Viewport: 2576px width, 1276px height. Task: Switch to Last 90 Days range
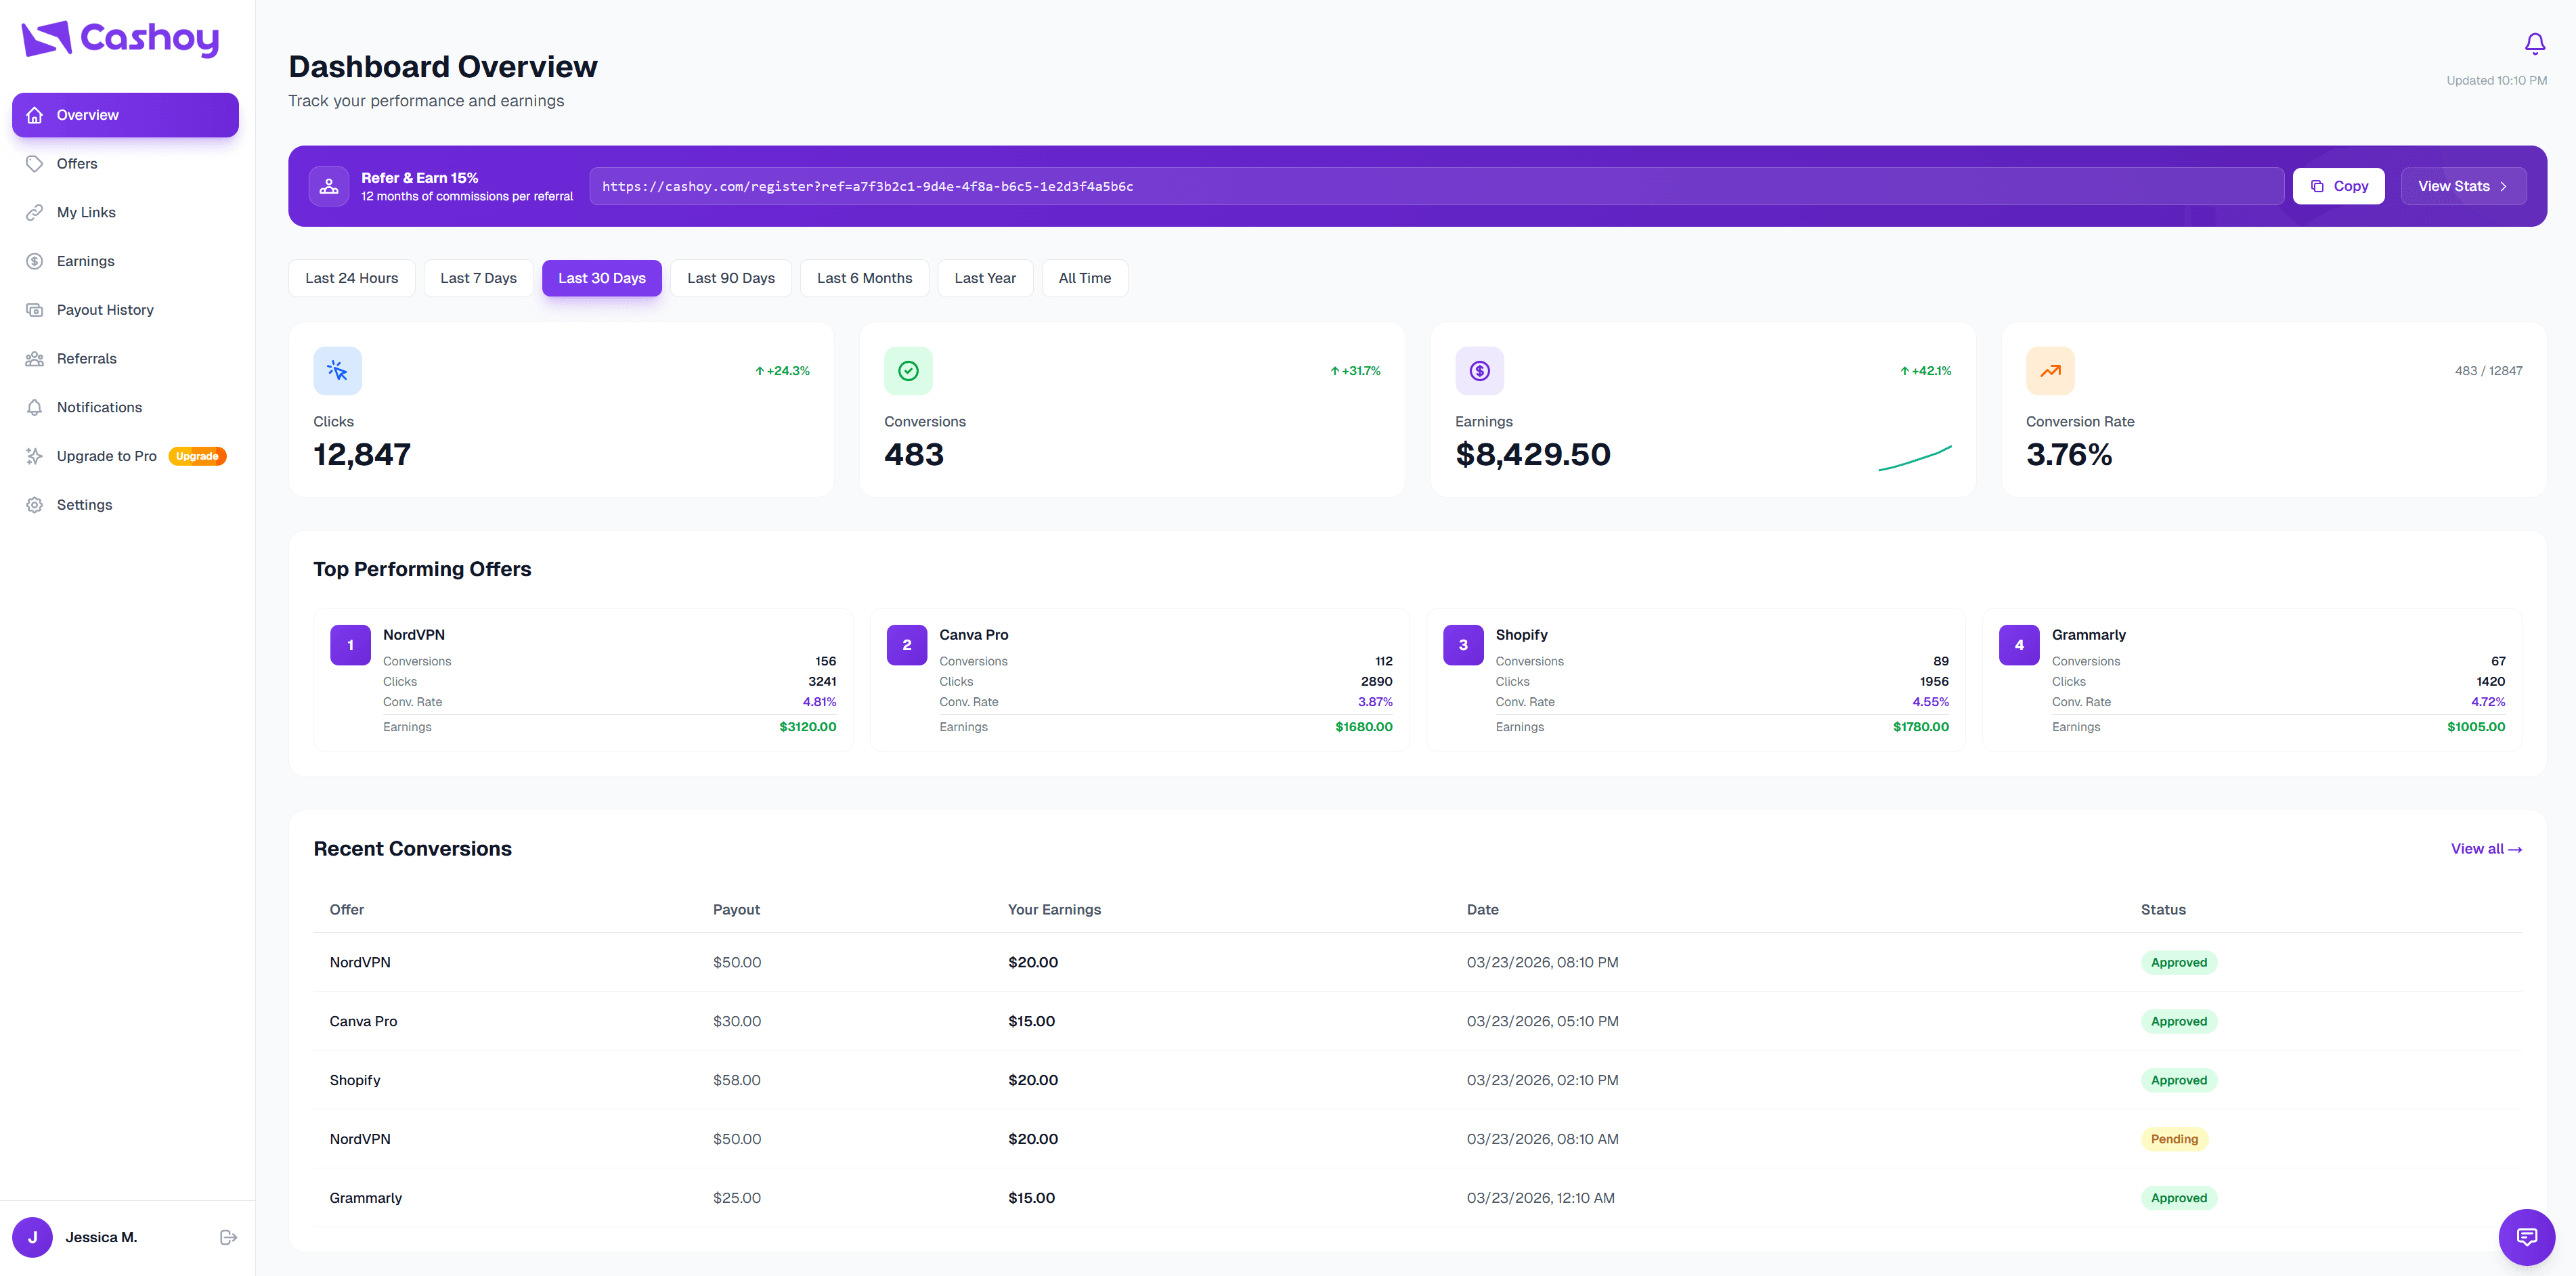[x=731, y=278]
